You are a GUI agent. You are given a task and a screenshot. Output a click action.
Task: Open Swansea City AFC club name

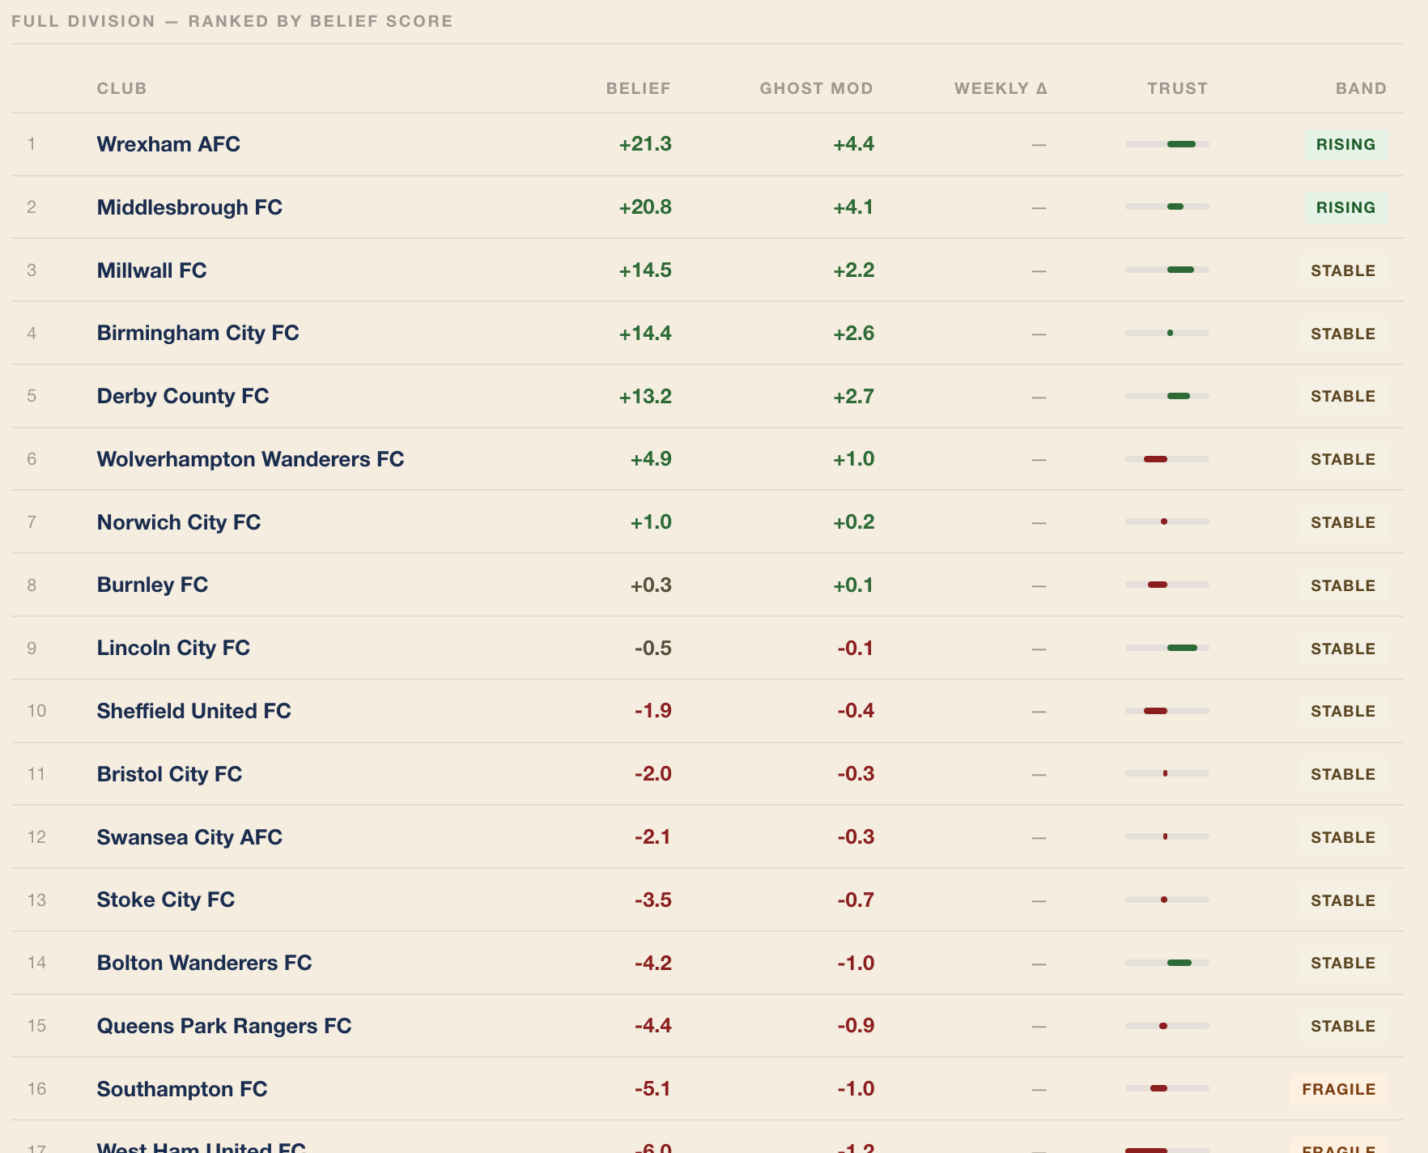(x=189, y=837)
